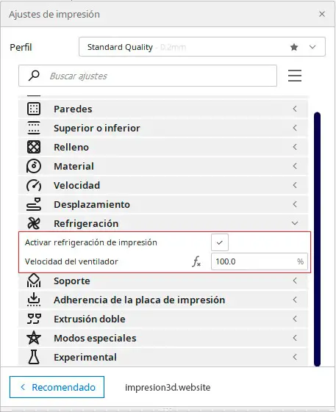336x412 pixels.
Task: Go back to Recomendado mode
Action: pos(57,387)
